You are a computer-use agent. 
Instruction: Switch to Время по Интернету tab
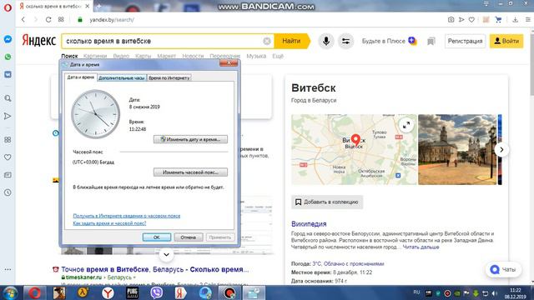pyautogui.click(x=169, y=77)
